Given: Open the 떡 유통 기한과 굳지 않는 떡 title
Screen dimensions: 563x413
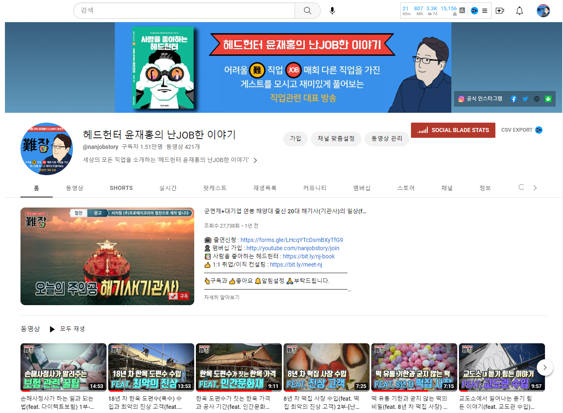Looking at the screenshot, I should pyautogui.click(x=410, y=402).
